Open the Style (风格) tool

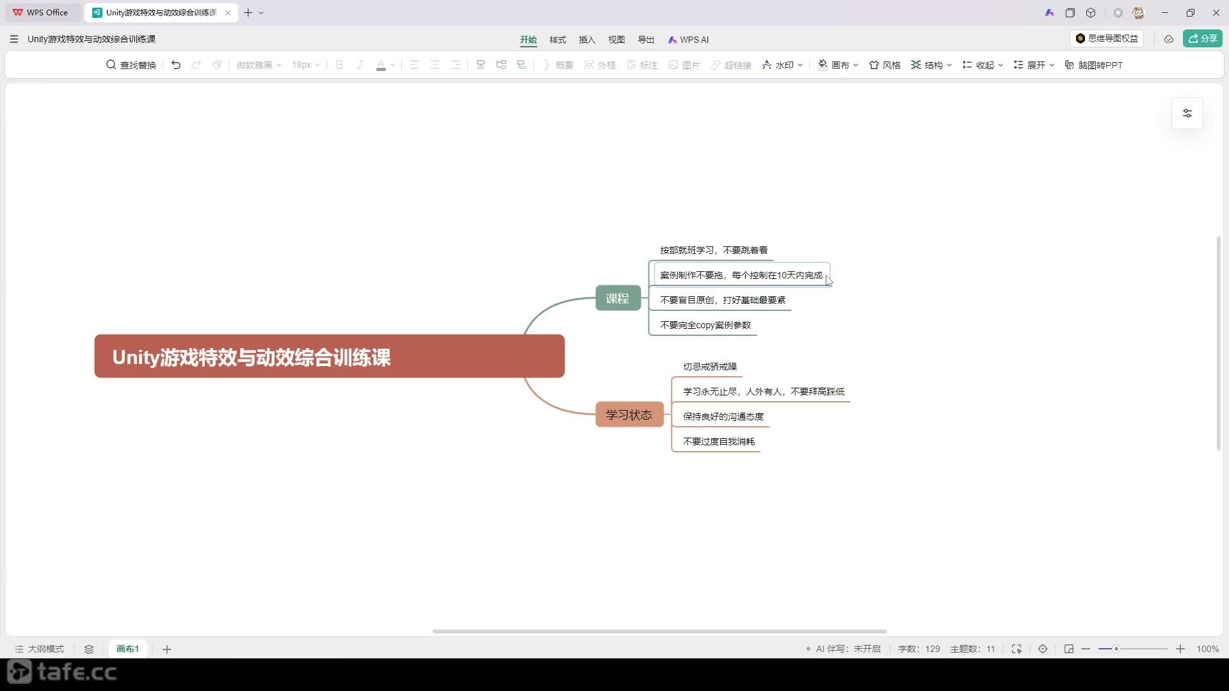tap(885, 65)
